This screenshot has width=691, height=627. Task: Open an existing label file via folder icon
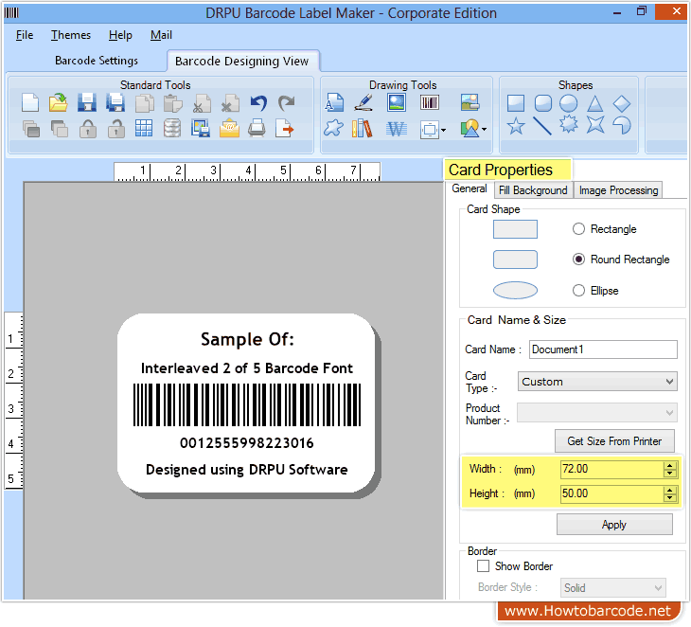click(x=58, y=102)
